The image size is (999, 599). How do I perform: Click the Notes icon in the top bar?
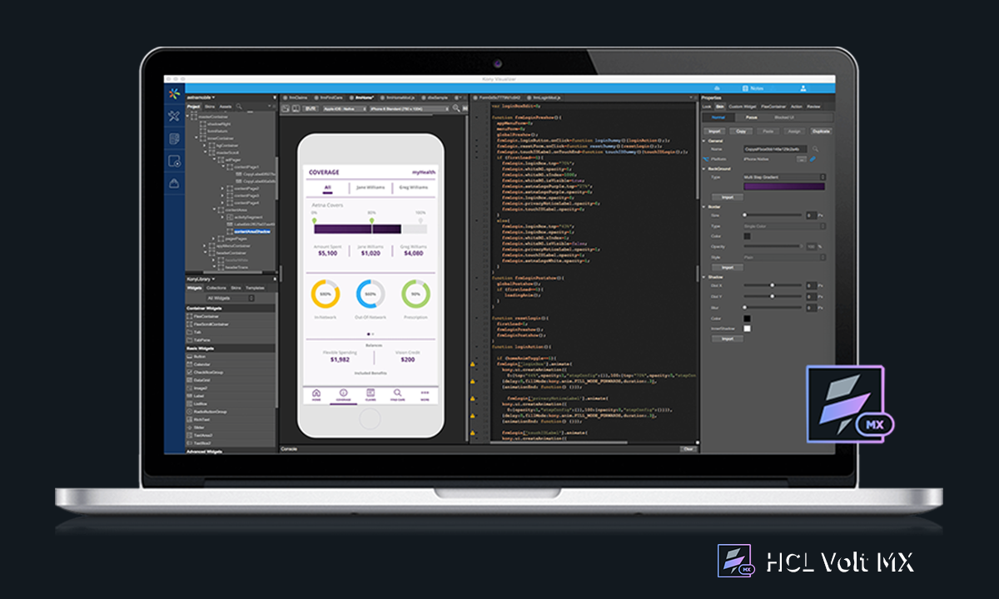pyautogui.click(x=743, y=87)
